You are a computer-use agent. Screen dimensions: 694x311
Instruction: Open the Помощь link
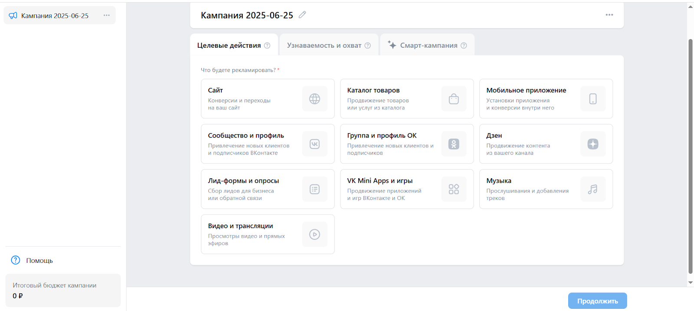click(x=39, y=261)
